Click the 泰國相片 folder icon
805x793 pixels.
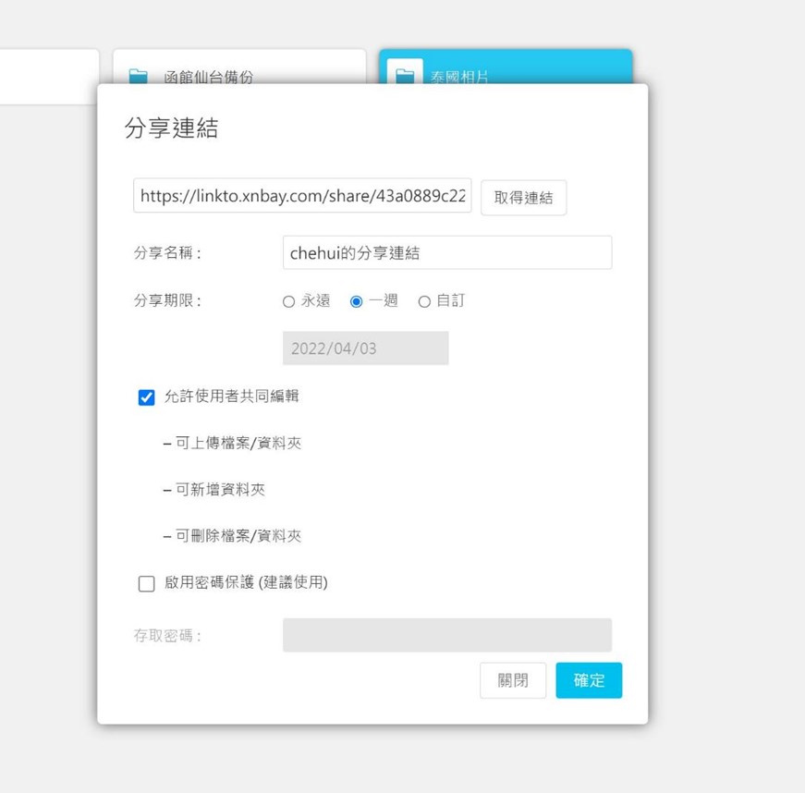click(x=405, y=75)
